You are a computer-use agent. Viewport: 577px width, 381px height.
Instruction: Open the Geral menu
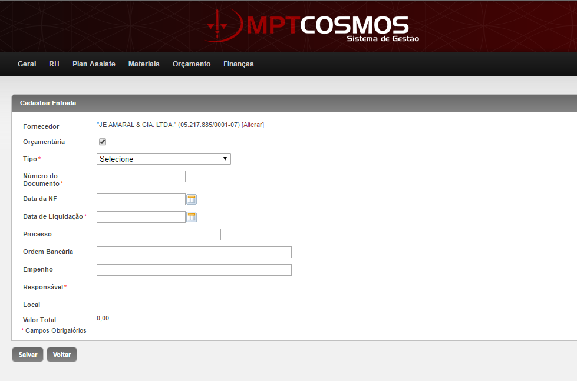pyautogui.click(x=27, y=64)
